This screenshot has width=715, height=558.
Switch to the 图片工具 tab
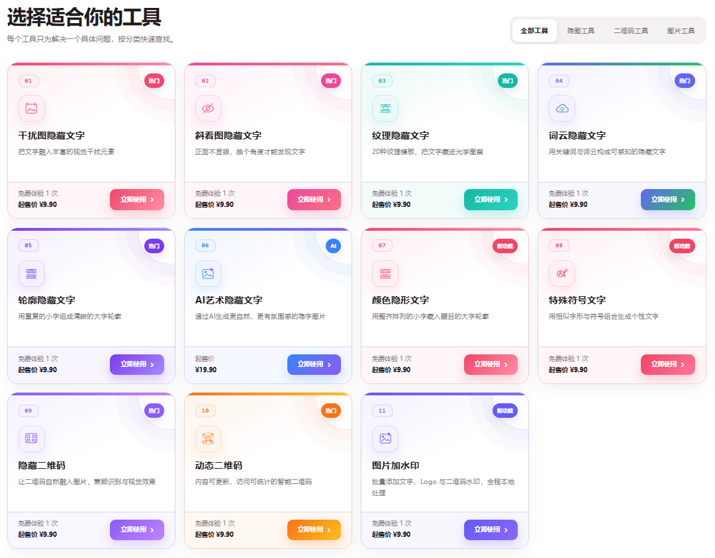click(681, 30)
